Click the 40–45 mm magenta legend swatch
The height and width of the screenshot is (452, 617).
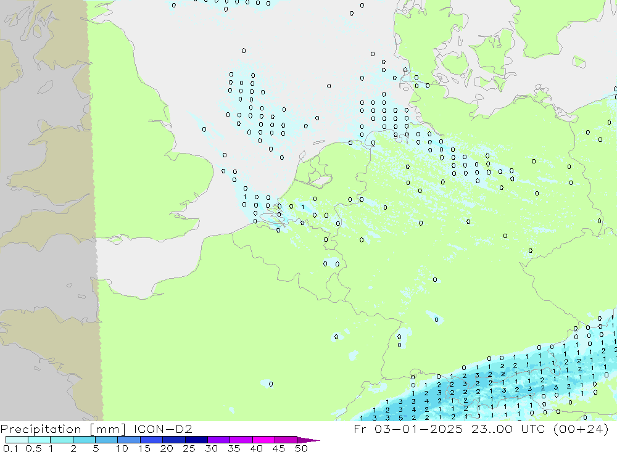point(263,440)
